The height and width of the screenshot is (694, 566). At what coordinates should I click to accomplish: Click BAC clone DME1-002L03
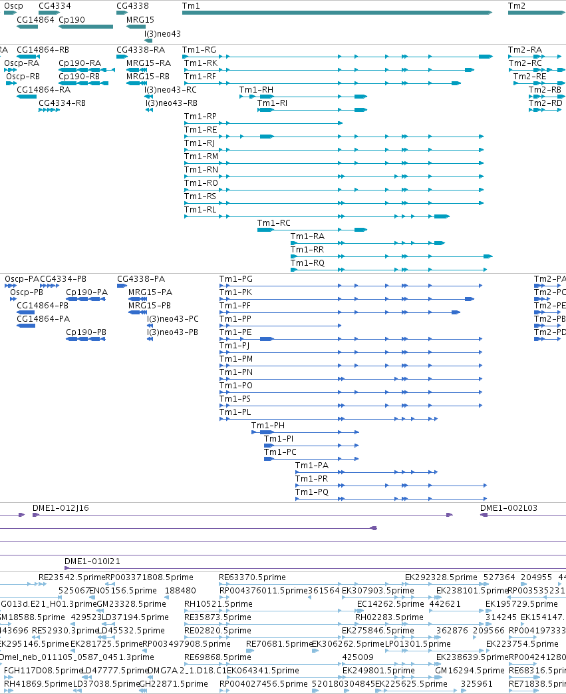point(509,508)
